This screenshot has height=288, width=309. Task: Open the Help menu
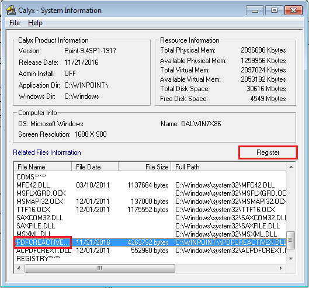click(x=35, y=23)
